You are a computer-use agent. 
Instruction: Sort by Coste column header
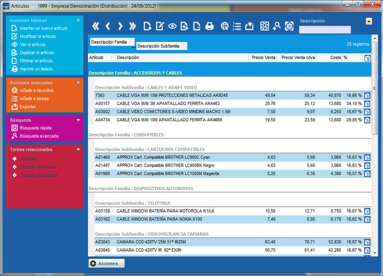[x=329, y=58]
